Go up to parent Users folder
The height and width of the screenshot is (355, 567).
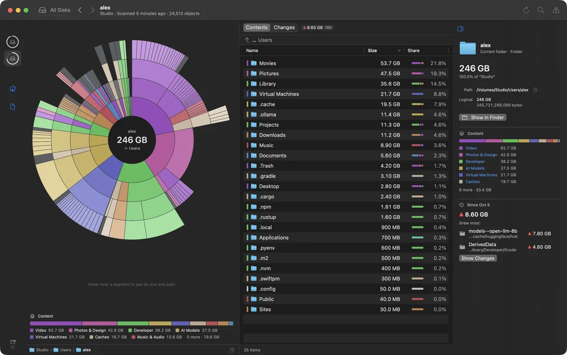click(x=259, y=40)
